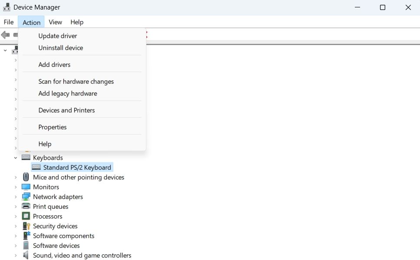
Task: Click the Software components icon
Action: [26, 236]
